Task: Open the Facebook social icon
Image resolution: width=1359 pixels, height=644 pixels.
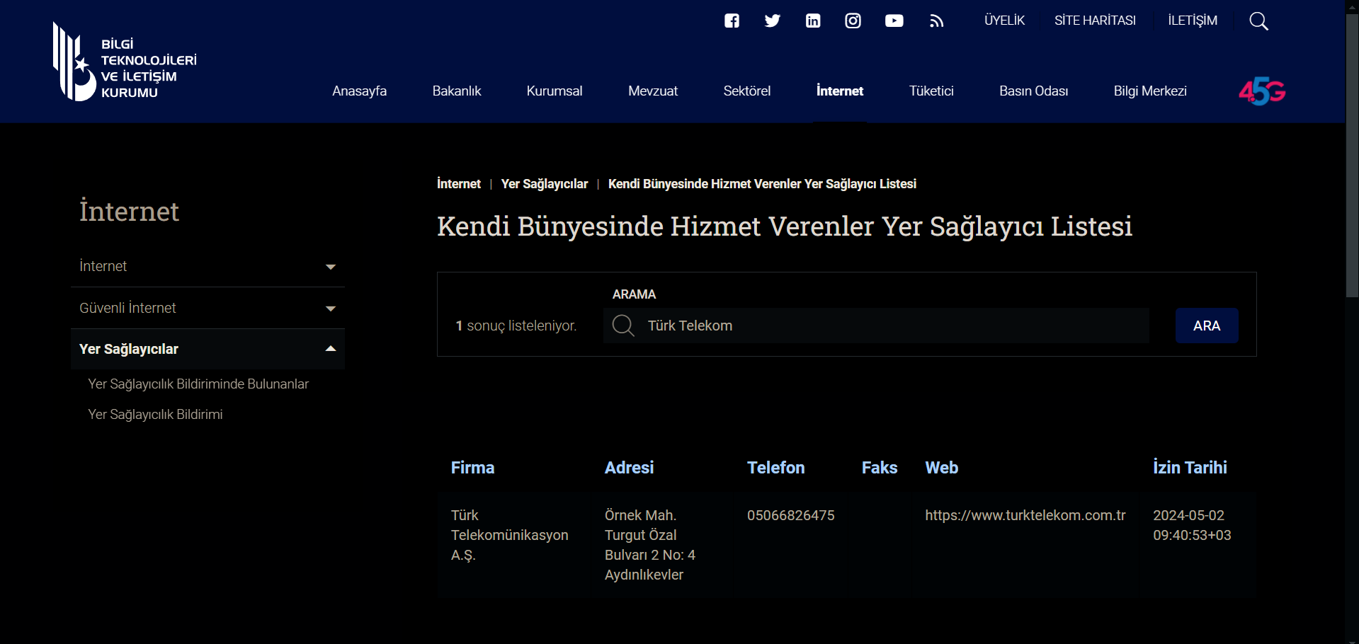Action: (x=732, y=21)
